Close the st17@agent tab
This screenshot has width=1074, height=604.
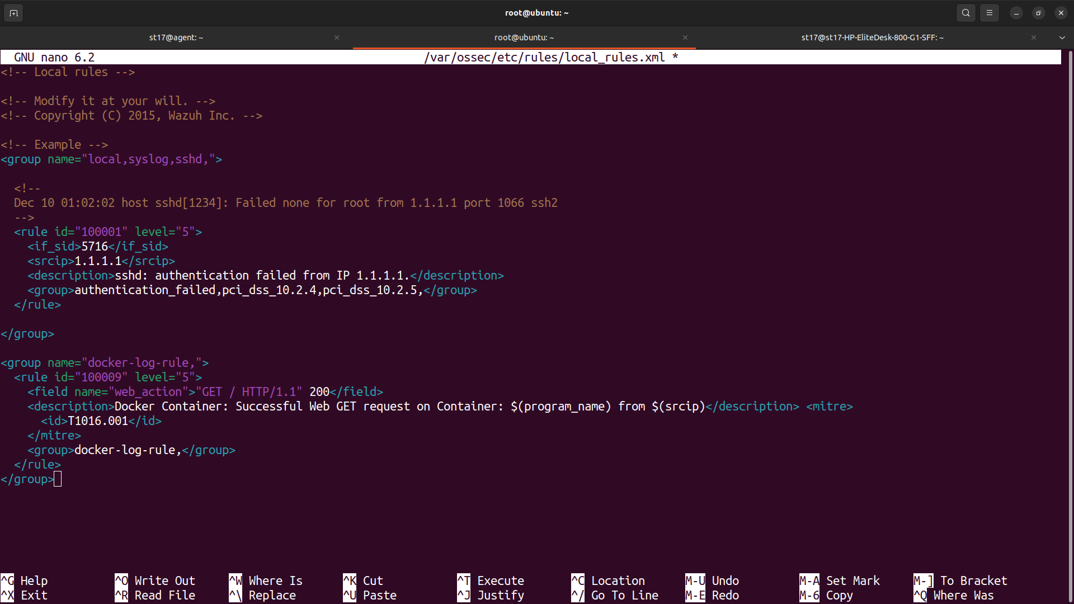[x=337, y=37]
